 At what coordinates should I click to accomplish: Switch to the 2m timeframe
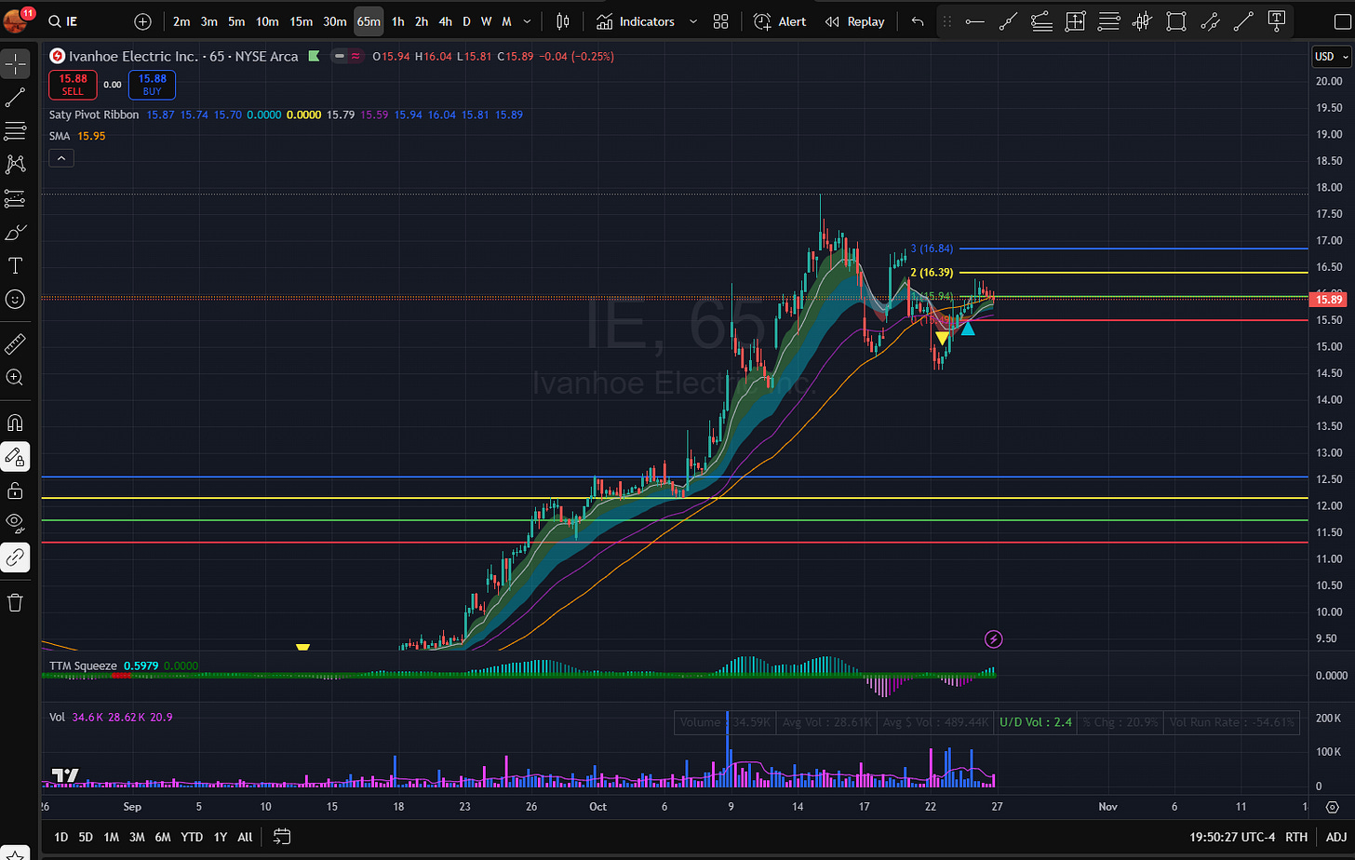point(181,21)
